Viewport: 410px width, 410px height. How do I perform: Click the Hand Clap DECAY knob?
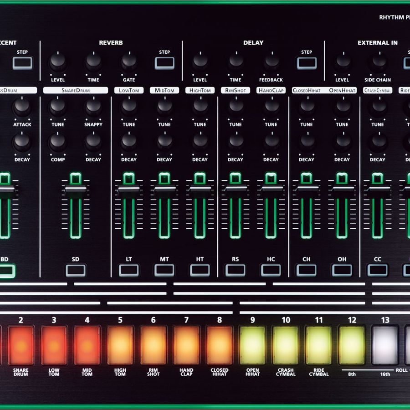pos(272,142)
